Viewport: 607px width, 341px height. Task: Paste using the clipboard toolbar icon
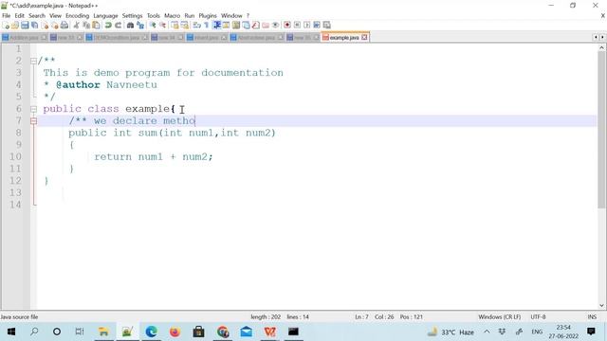(x=96, y=26)
